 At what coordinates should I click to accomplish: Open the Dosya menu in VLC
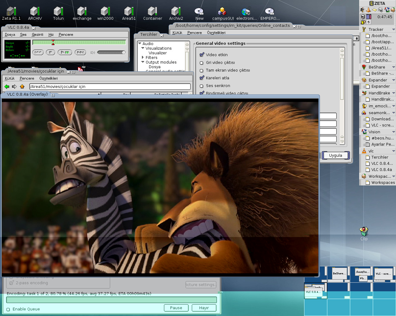click(x=10, y=35)
